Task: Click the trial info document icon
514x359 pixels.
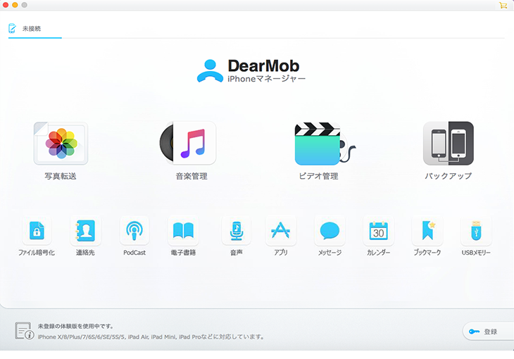Action: pyautogui.click(x=24, y=331)
